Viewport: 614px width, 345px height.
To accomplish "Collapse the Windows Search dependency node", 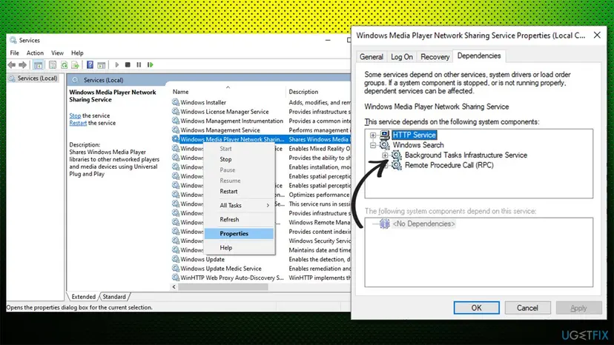I will pos(373,146).
